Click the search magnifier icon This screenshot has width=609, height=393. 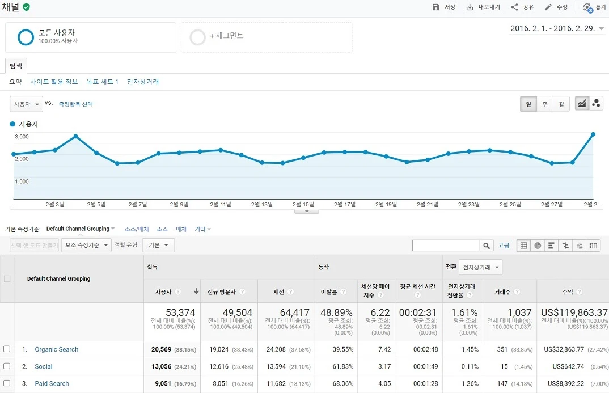[x=487, y=246]
